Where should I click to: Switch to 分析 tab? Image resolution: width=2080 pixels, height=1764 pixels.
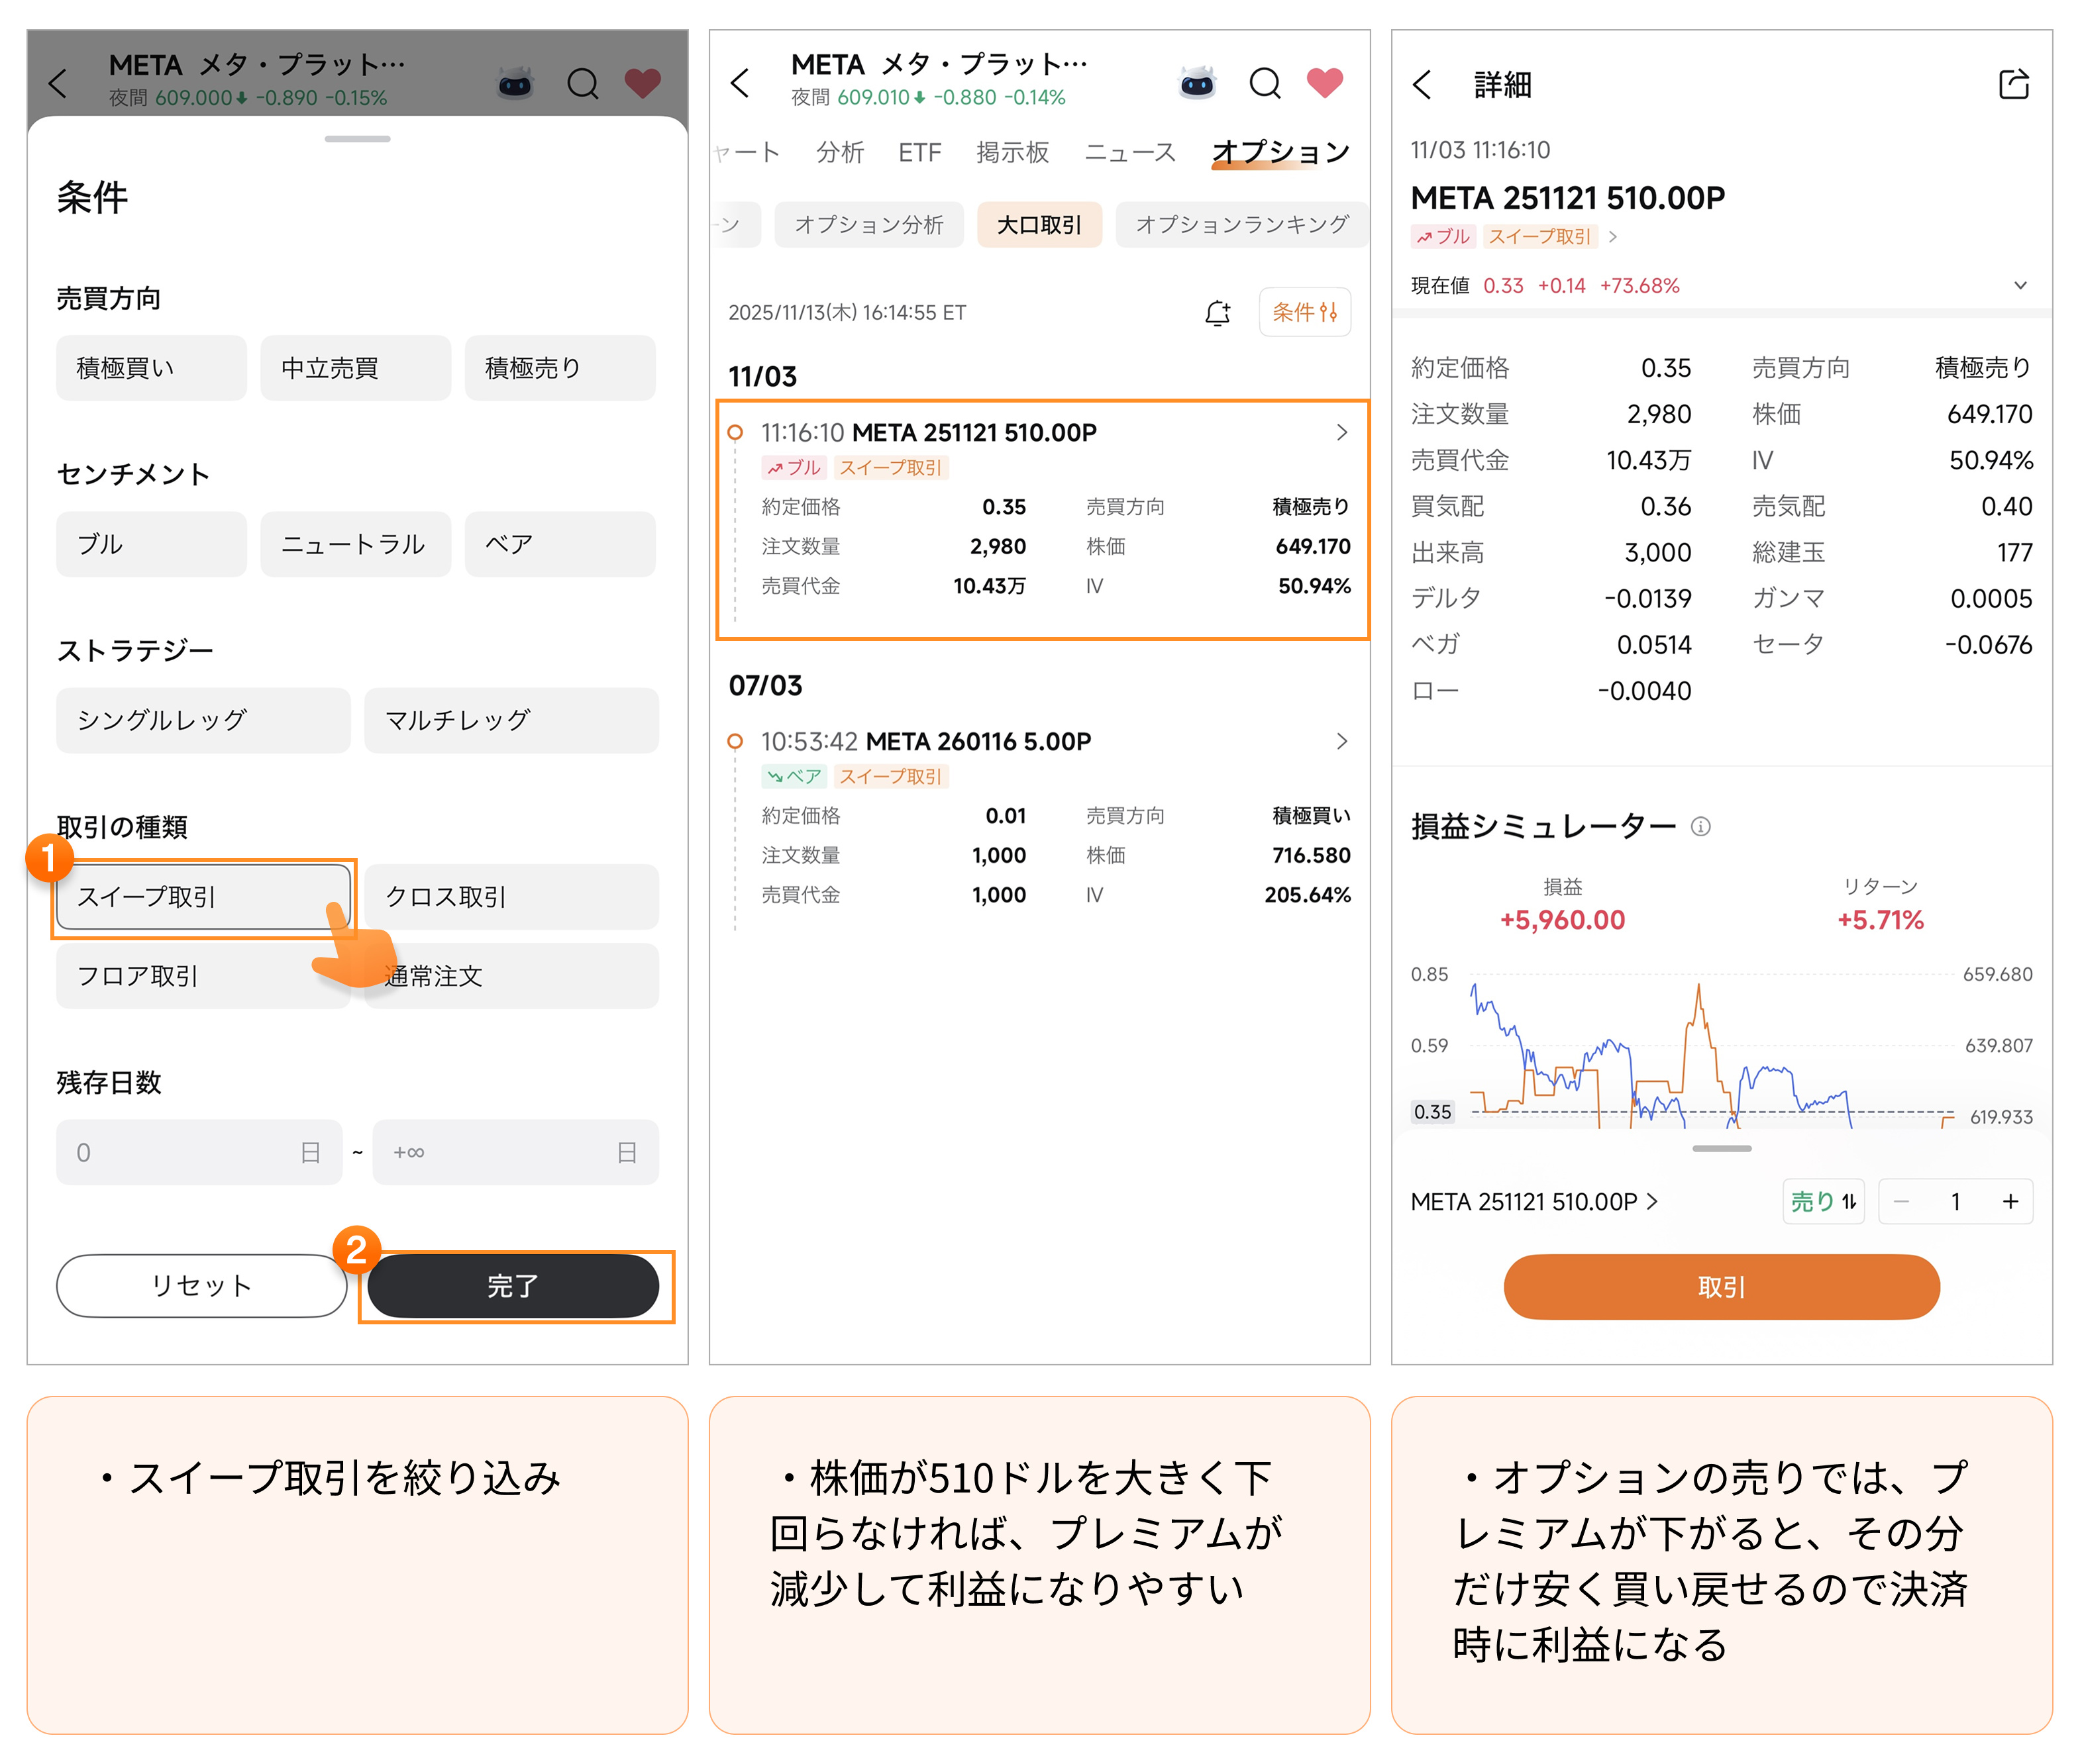(x=839, y=152)
